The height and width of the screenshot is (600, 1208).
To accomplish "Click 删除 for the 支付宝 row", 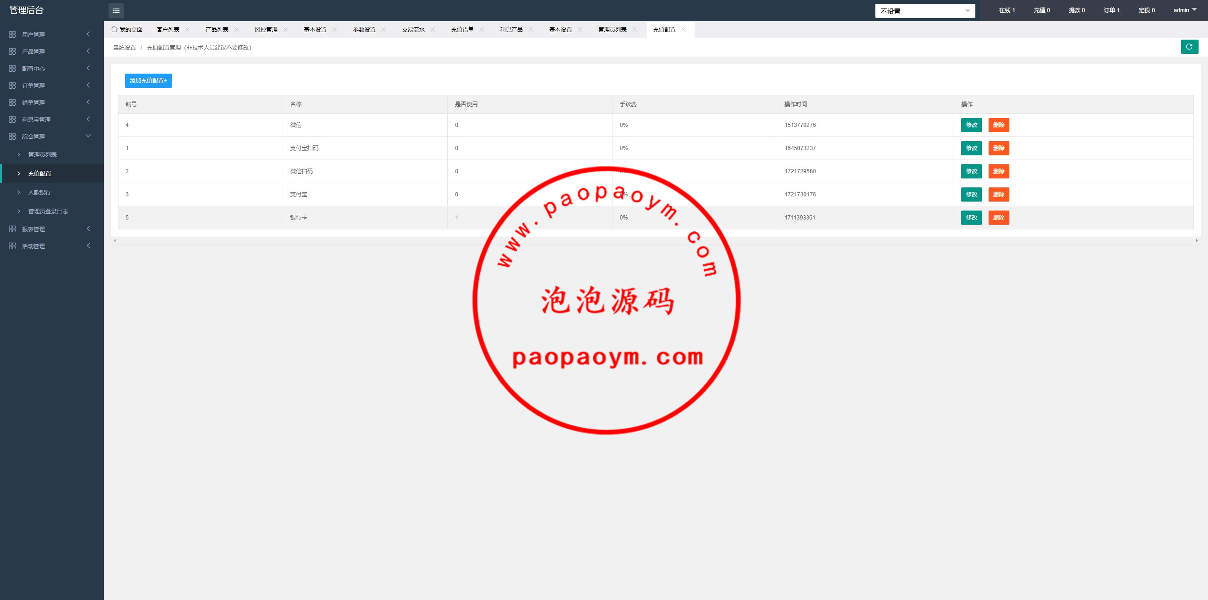I will [x=999, y=194].
